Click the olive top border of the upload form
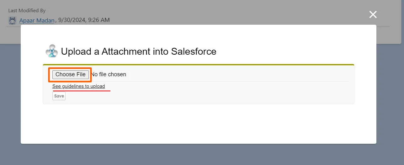 tap(198, 65)
